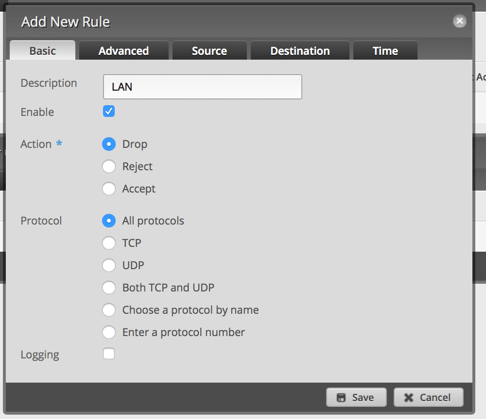Close the Add New Rule dialog

pos(459,21)
